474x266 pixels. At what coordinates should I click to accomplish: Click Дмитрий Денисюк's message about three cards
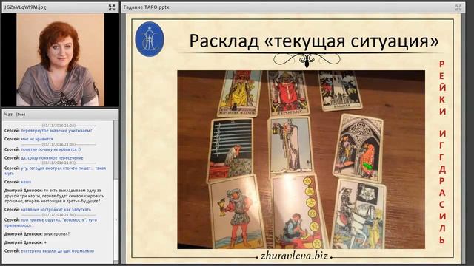pyautogui.click(x=54, y=196)
